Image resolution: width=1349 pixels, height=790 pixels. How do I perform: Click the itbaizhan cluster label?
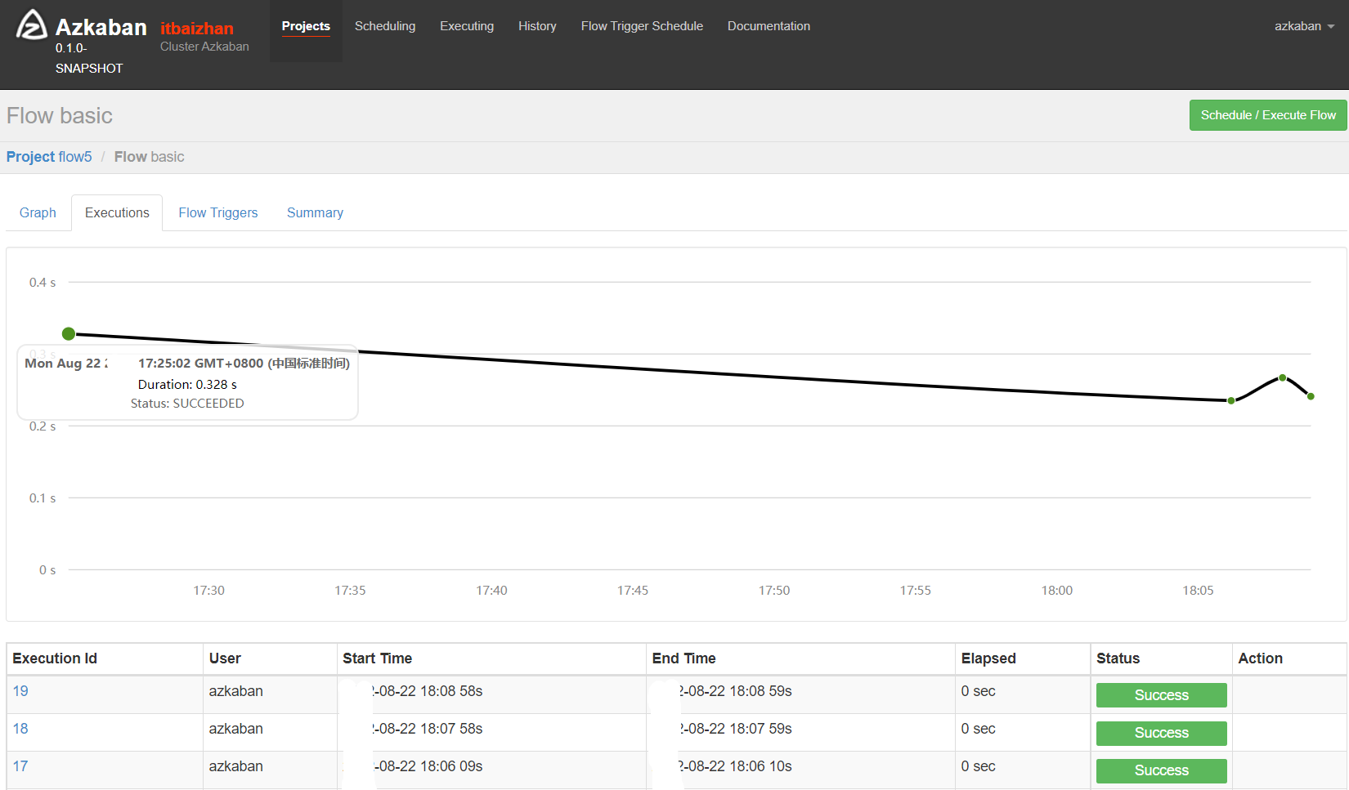coord(196,29)
